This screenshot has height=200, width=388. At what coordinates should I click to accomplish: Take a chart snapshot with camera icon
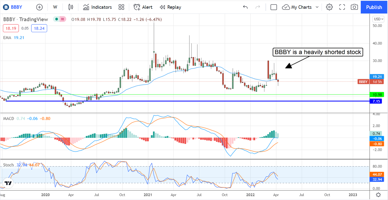click(x=354, y=7)
